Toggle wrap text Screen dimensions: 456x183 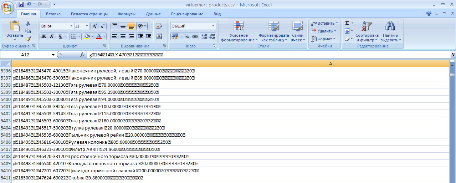[159, 26]
